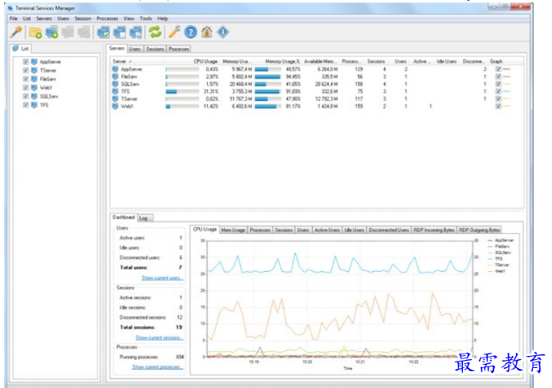Viewport: 552px width, 388px height.
Task: Open the Disconnected Users graph tab
Action: pyautogui.click(x=388, y=230)
